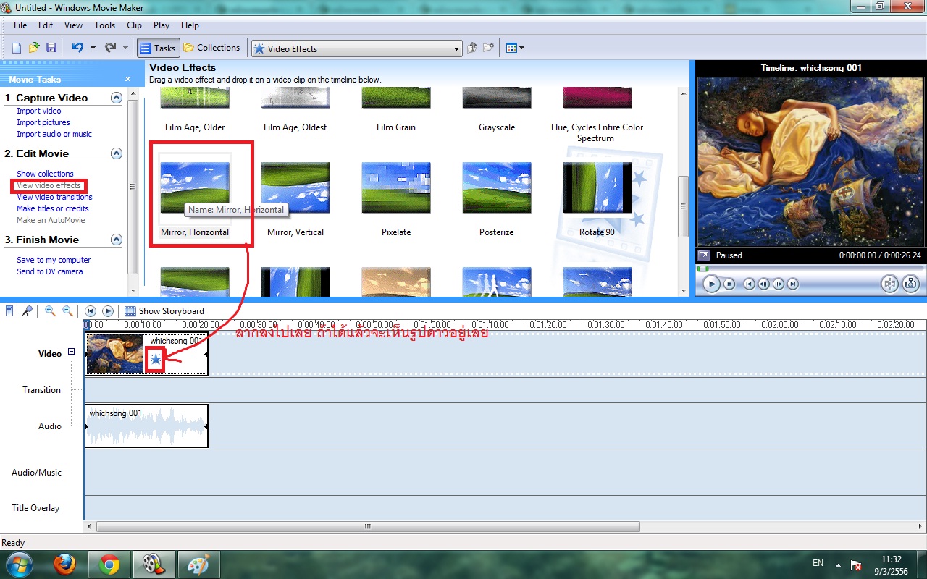Redo the last undone action
Viewport: 927px width, 579px height.
point(111,48)
